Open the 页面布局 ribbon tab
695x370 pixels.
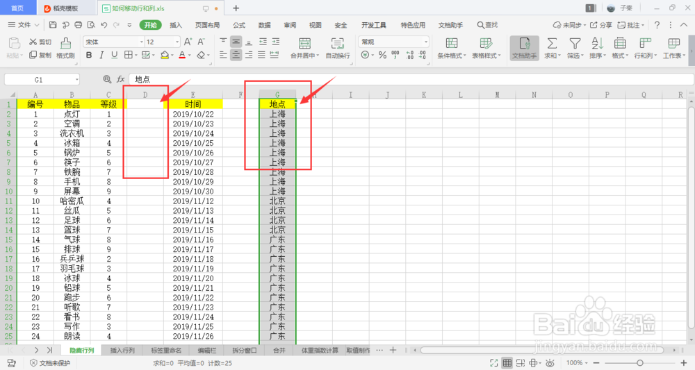[x=207, y=25]
